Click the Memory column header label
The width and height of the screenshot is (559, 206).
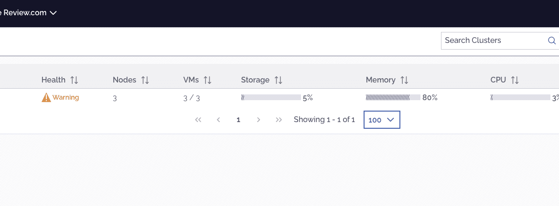380,80
